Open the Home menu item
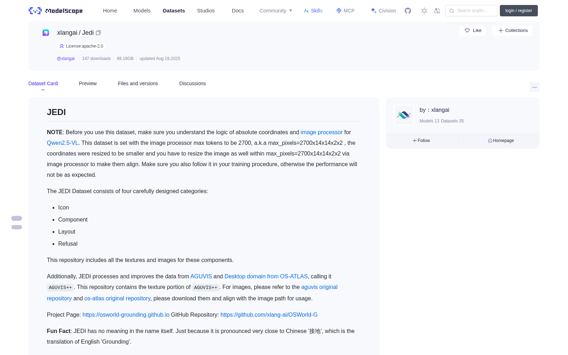Viewport: 568px width, 355px height. click(x=110, y=11)
